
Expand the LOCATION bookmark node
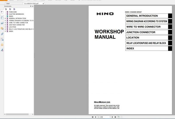tap(5, 27)
